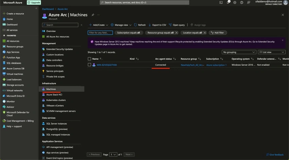289x160 pixels.
Task: Open Virtual machines in sidebar
Action: [15, 74]
